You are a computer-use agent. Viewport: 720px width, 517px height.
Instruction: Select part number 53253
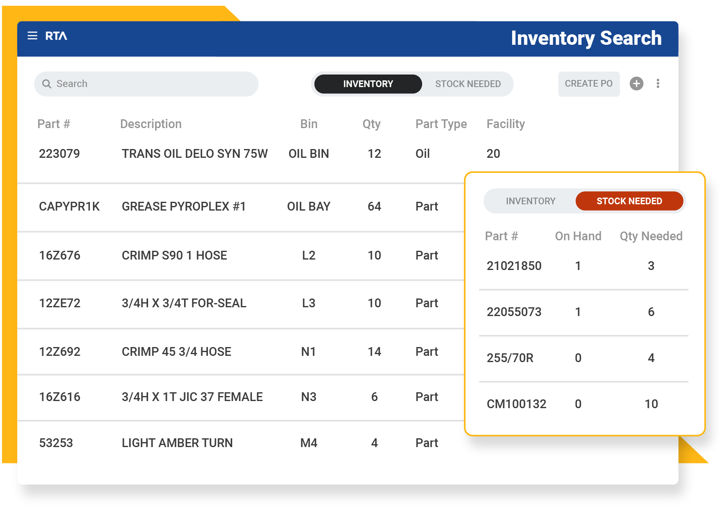click(x=56, y=443)
